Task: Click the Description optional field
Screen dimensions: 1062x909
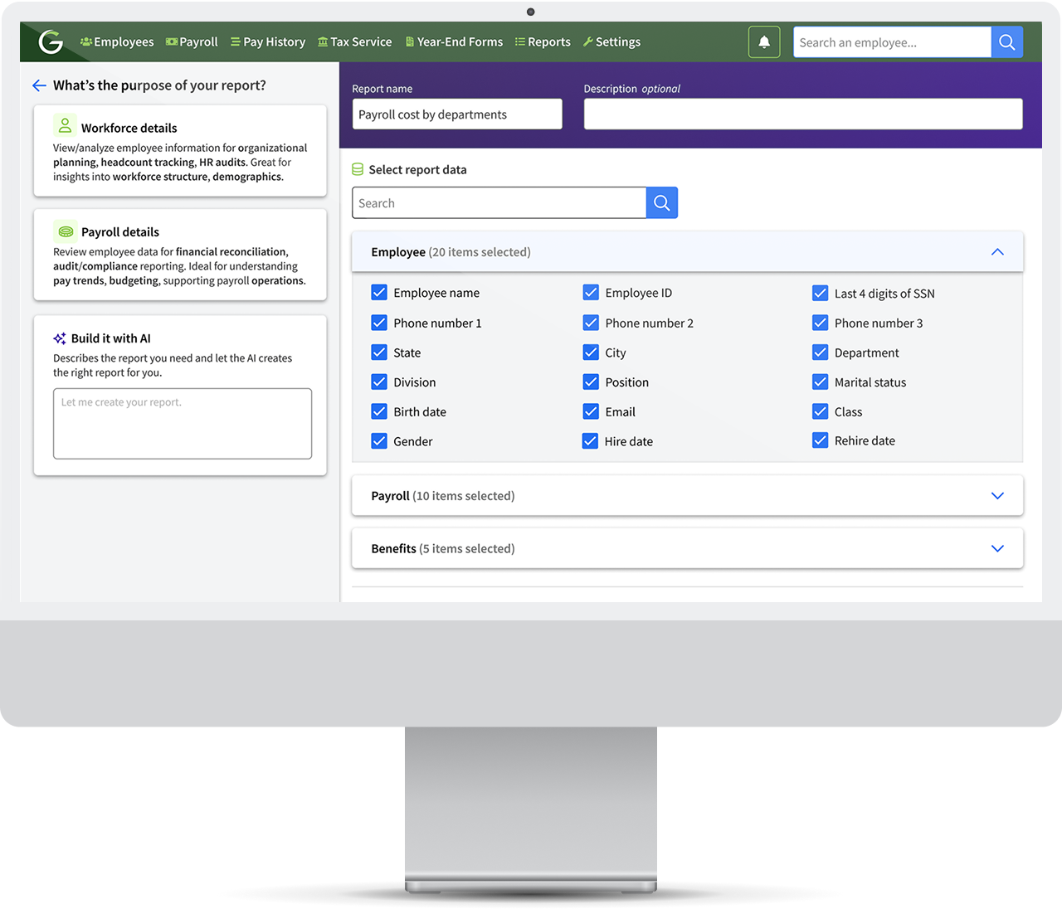Action: coord(803,114)
